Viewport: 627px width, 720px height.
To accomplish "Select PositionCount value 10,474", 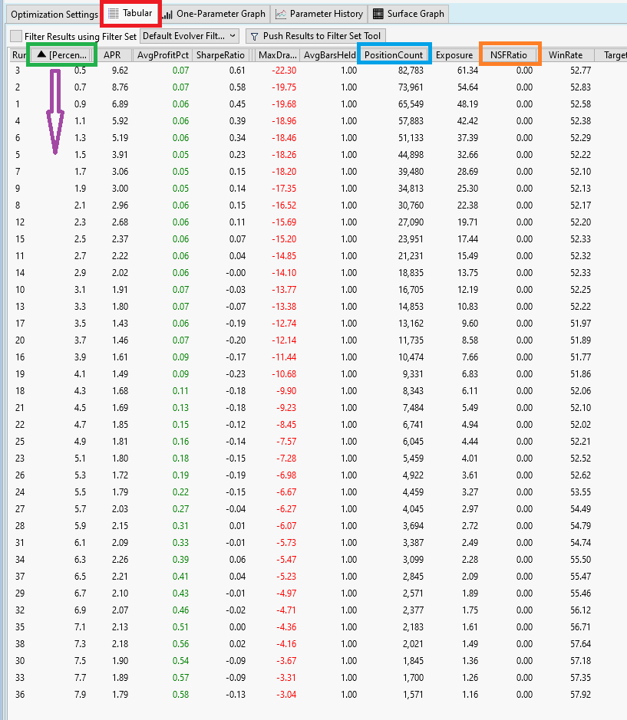I will [411, 357].
